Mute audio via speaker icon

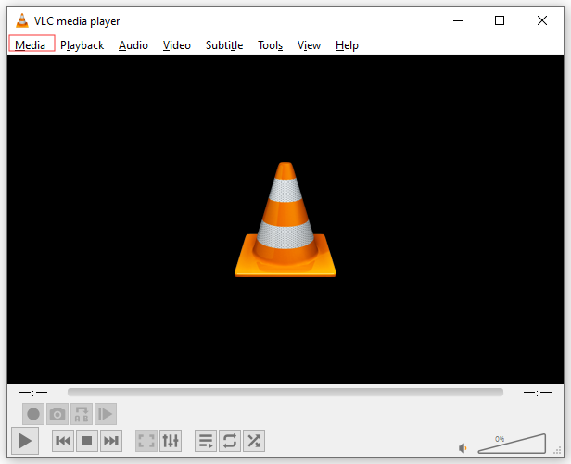[463, 448]
